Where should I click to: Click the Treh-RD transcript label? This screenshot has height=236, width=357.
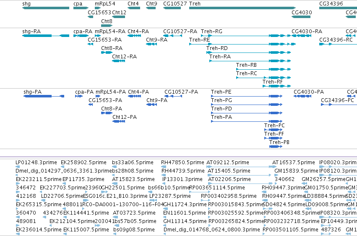coord(217,48)
